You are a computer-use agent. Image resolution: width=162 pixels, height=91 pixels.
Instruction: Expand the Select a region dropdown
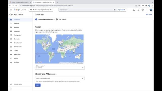(x=60, y=68)
